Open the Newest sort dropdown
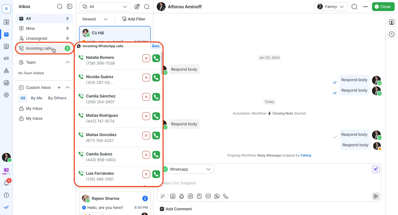The image size is (398, 215). 95,19
